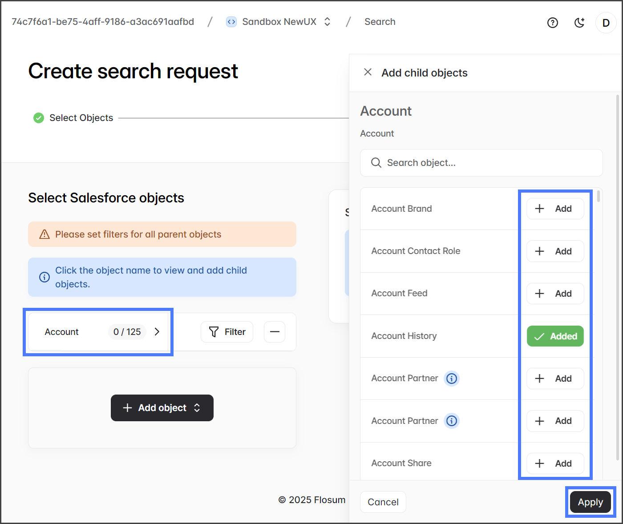Open the Add object dropdown
Image resolution: width=623 pixels, height=524 pixels.
point(162,408)
